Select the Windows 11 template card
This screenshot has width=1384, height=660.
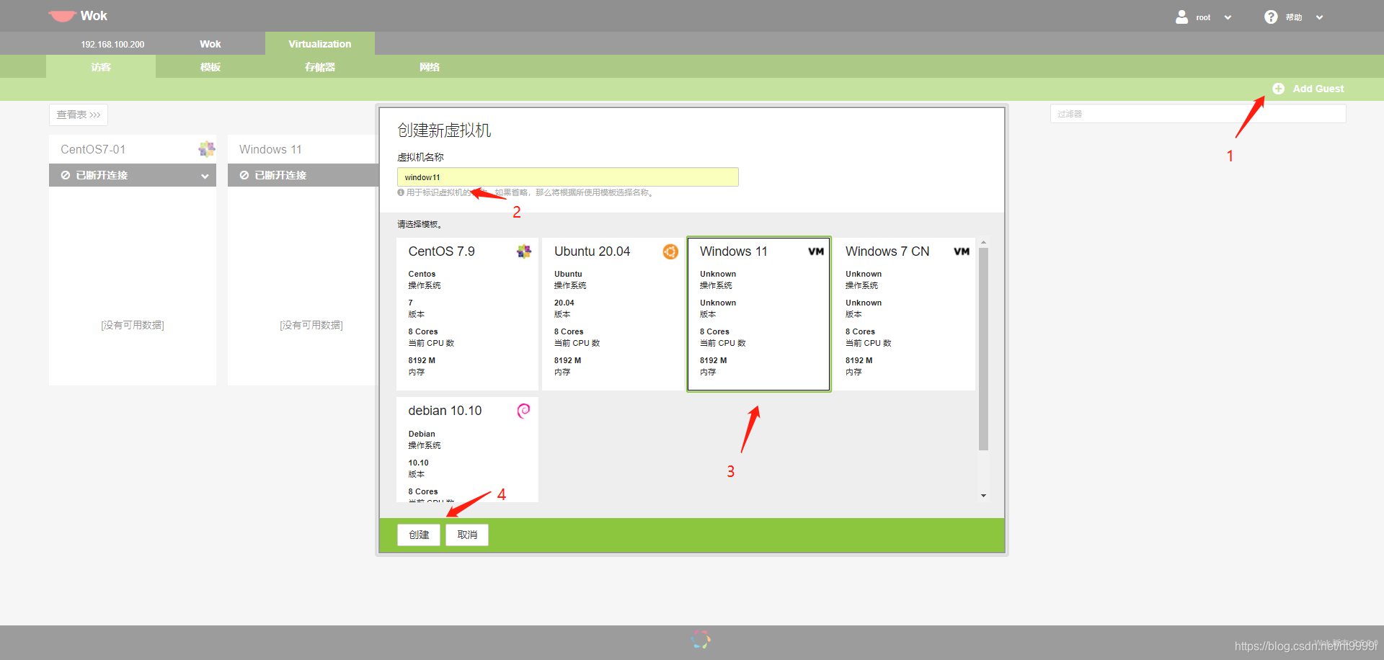point(759,314)
